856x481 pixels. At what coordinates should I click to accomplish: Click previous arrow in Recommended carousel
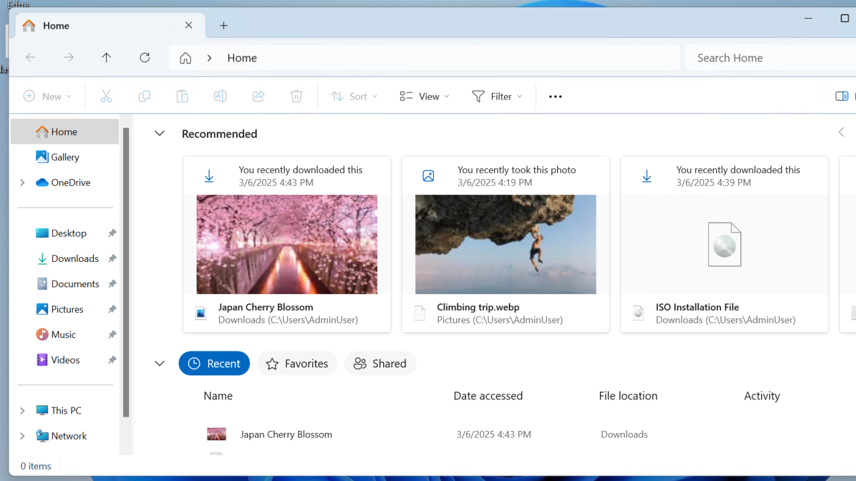tap(841, 132)
